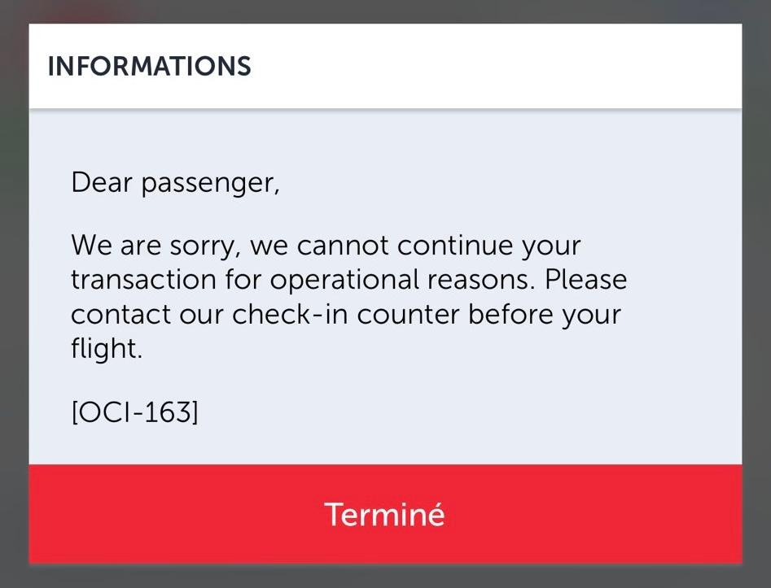Tap the dimmed background outside the dialog
This screenshot has height=588, width=771.
pyautogui.click(x=12, y=293)
